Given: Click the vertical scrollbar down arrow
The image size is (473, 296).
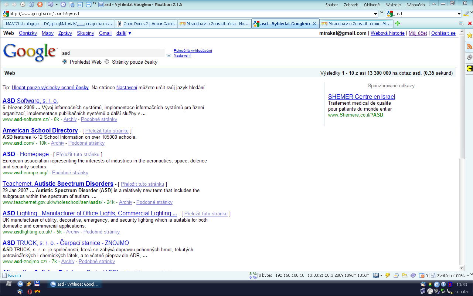Looking at the screenshot, I should [462, 268].
